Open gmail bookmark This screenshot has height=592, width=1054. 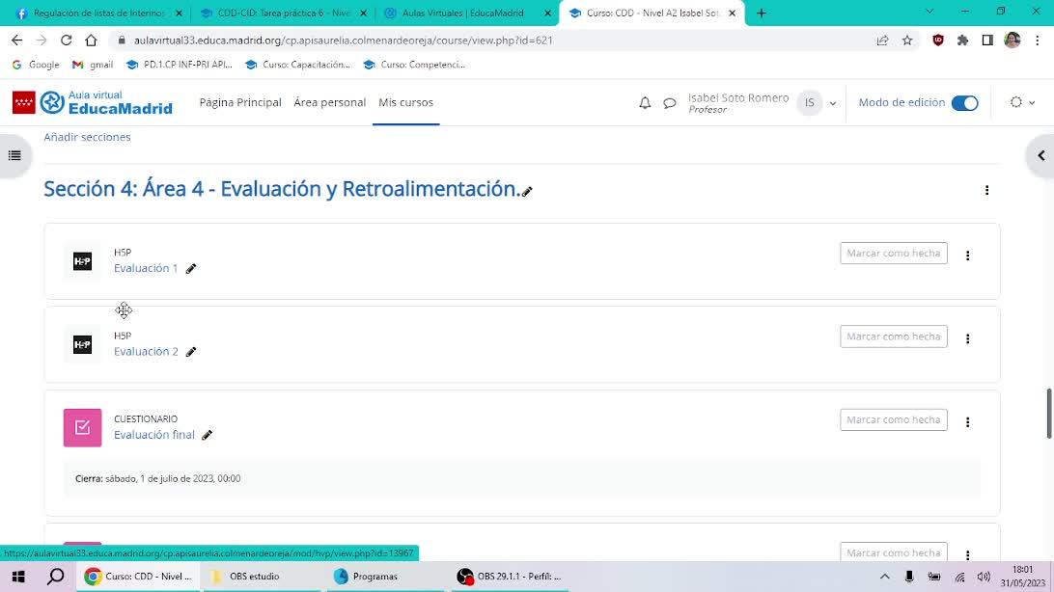pyautogui.click(x=93, y=65)
